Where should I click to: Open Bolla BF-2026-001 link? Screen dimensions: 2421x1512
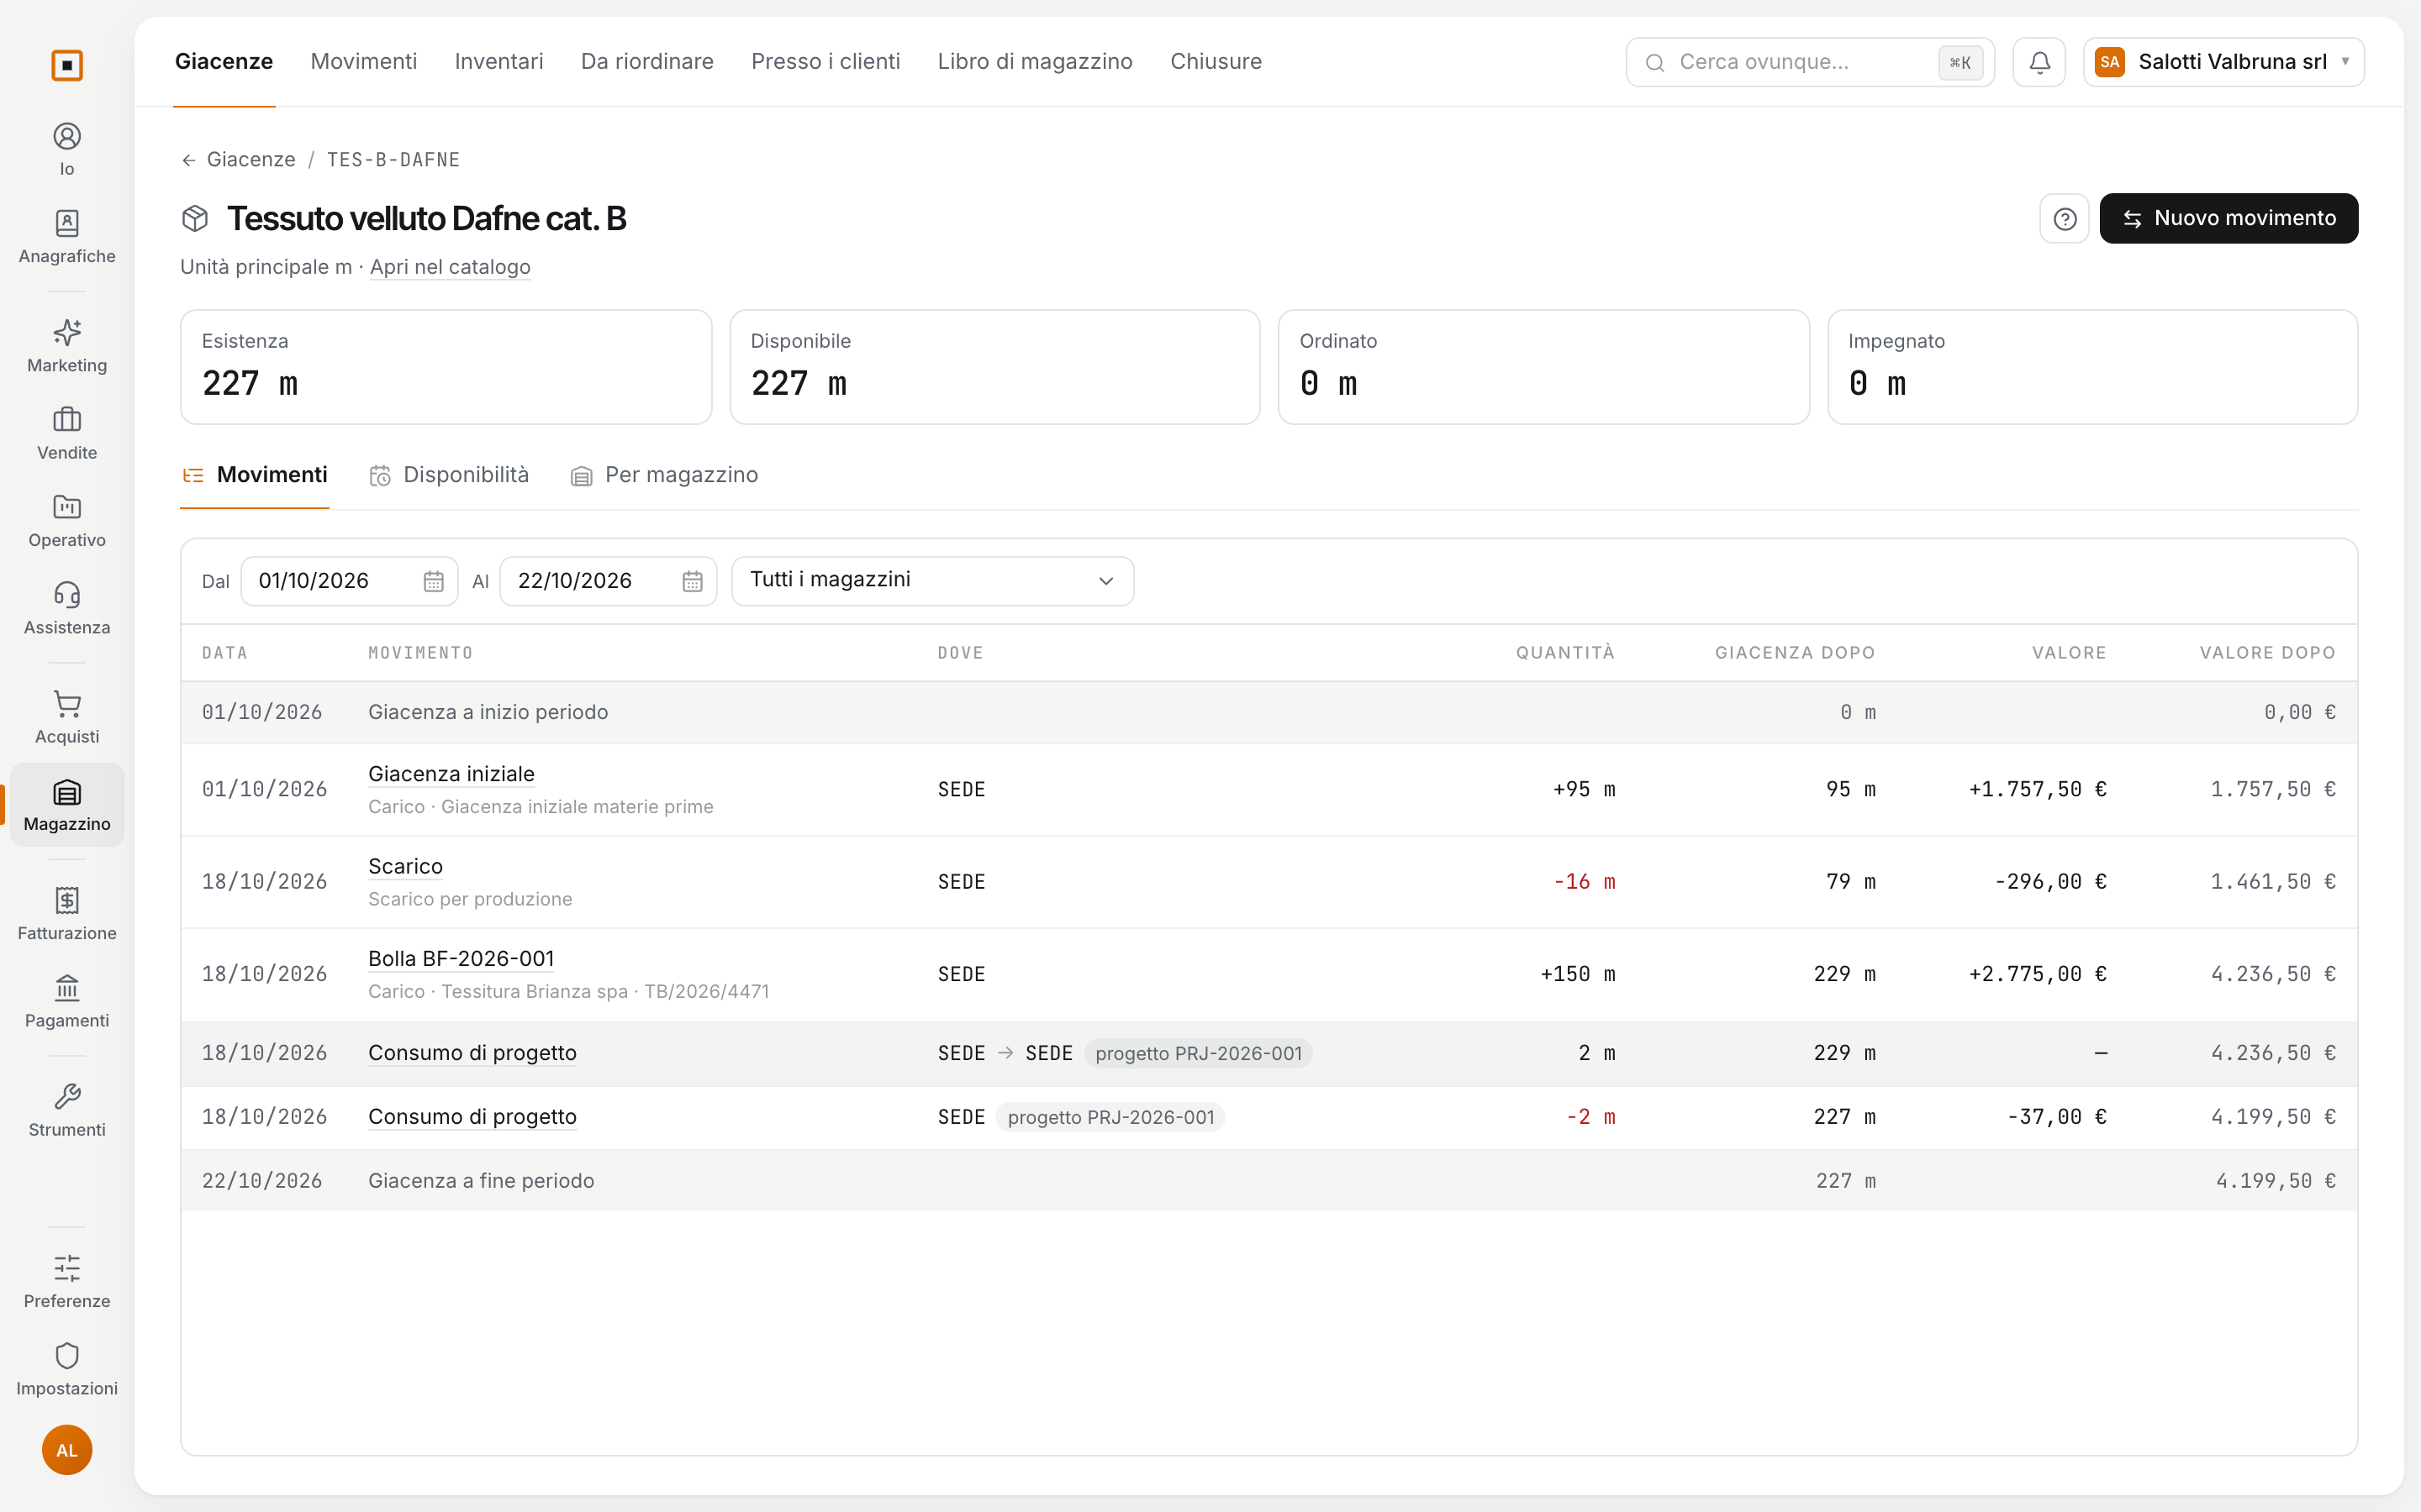point(462,959)
